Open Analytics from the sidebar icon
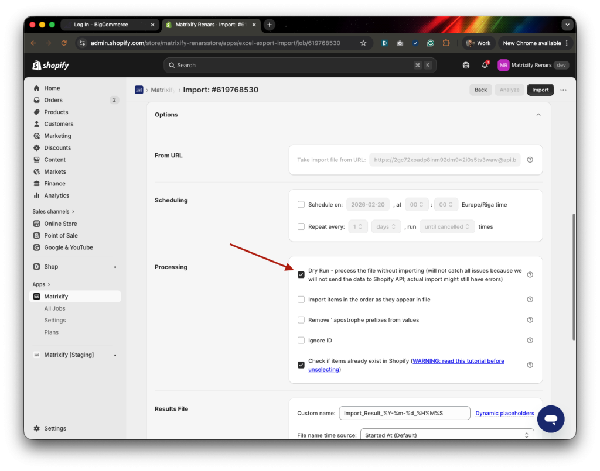The width and height of the screenshot is (600, 471). point(37,195)
